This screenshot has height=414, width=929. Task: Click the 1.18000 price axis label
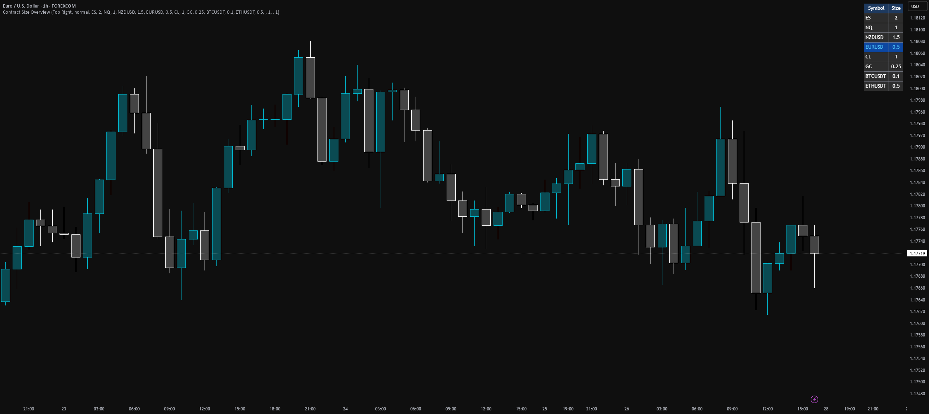pos(917,88)
